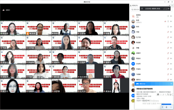Click the blue button in the meeting notification popup
The height and width of the screenshot is (110, 174).
click(166, 104)
